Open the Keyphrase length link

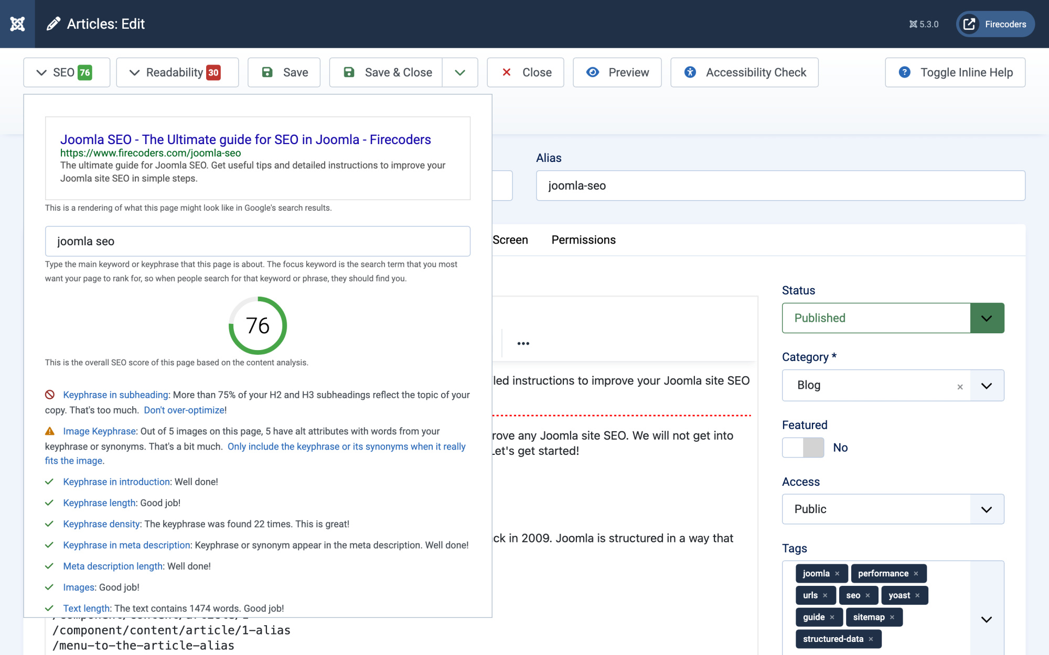pos(100,503)
